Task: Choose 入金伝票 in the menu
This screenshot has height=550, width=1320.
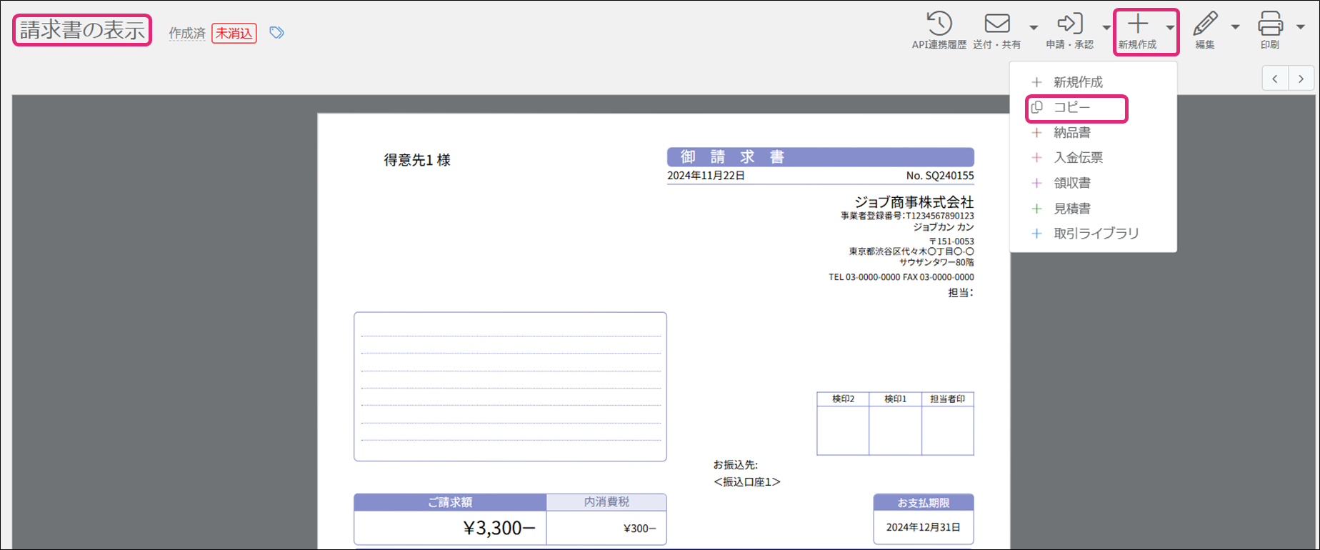Action: (x=1078, y=158)
